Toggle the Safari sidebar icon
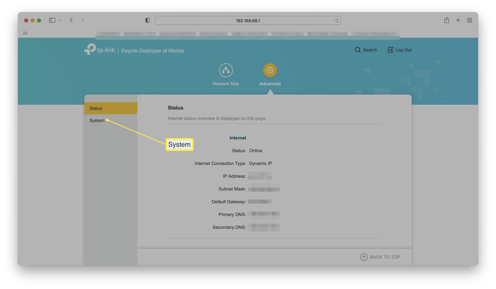Screen dimensions: 496x289 [x=52, y=20]
